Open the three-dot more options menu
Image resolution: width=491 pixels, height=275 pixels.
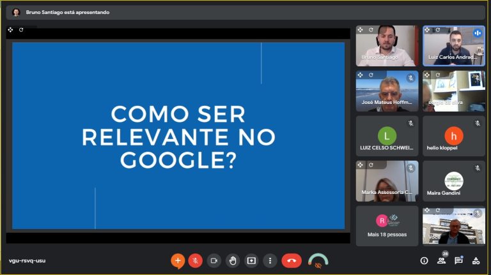pos(270,260)
